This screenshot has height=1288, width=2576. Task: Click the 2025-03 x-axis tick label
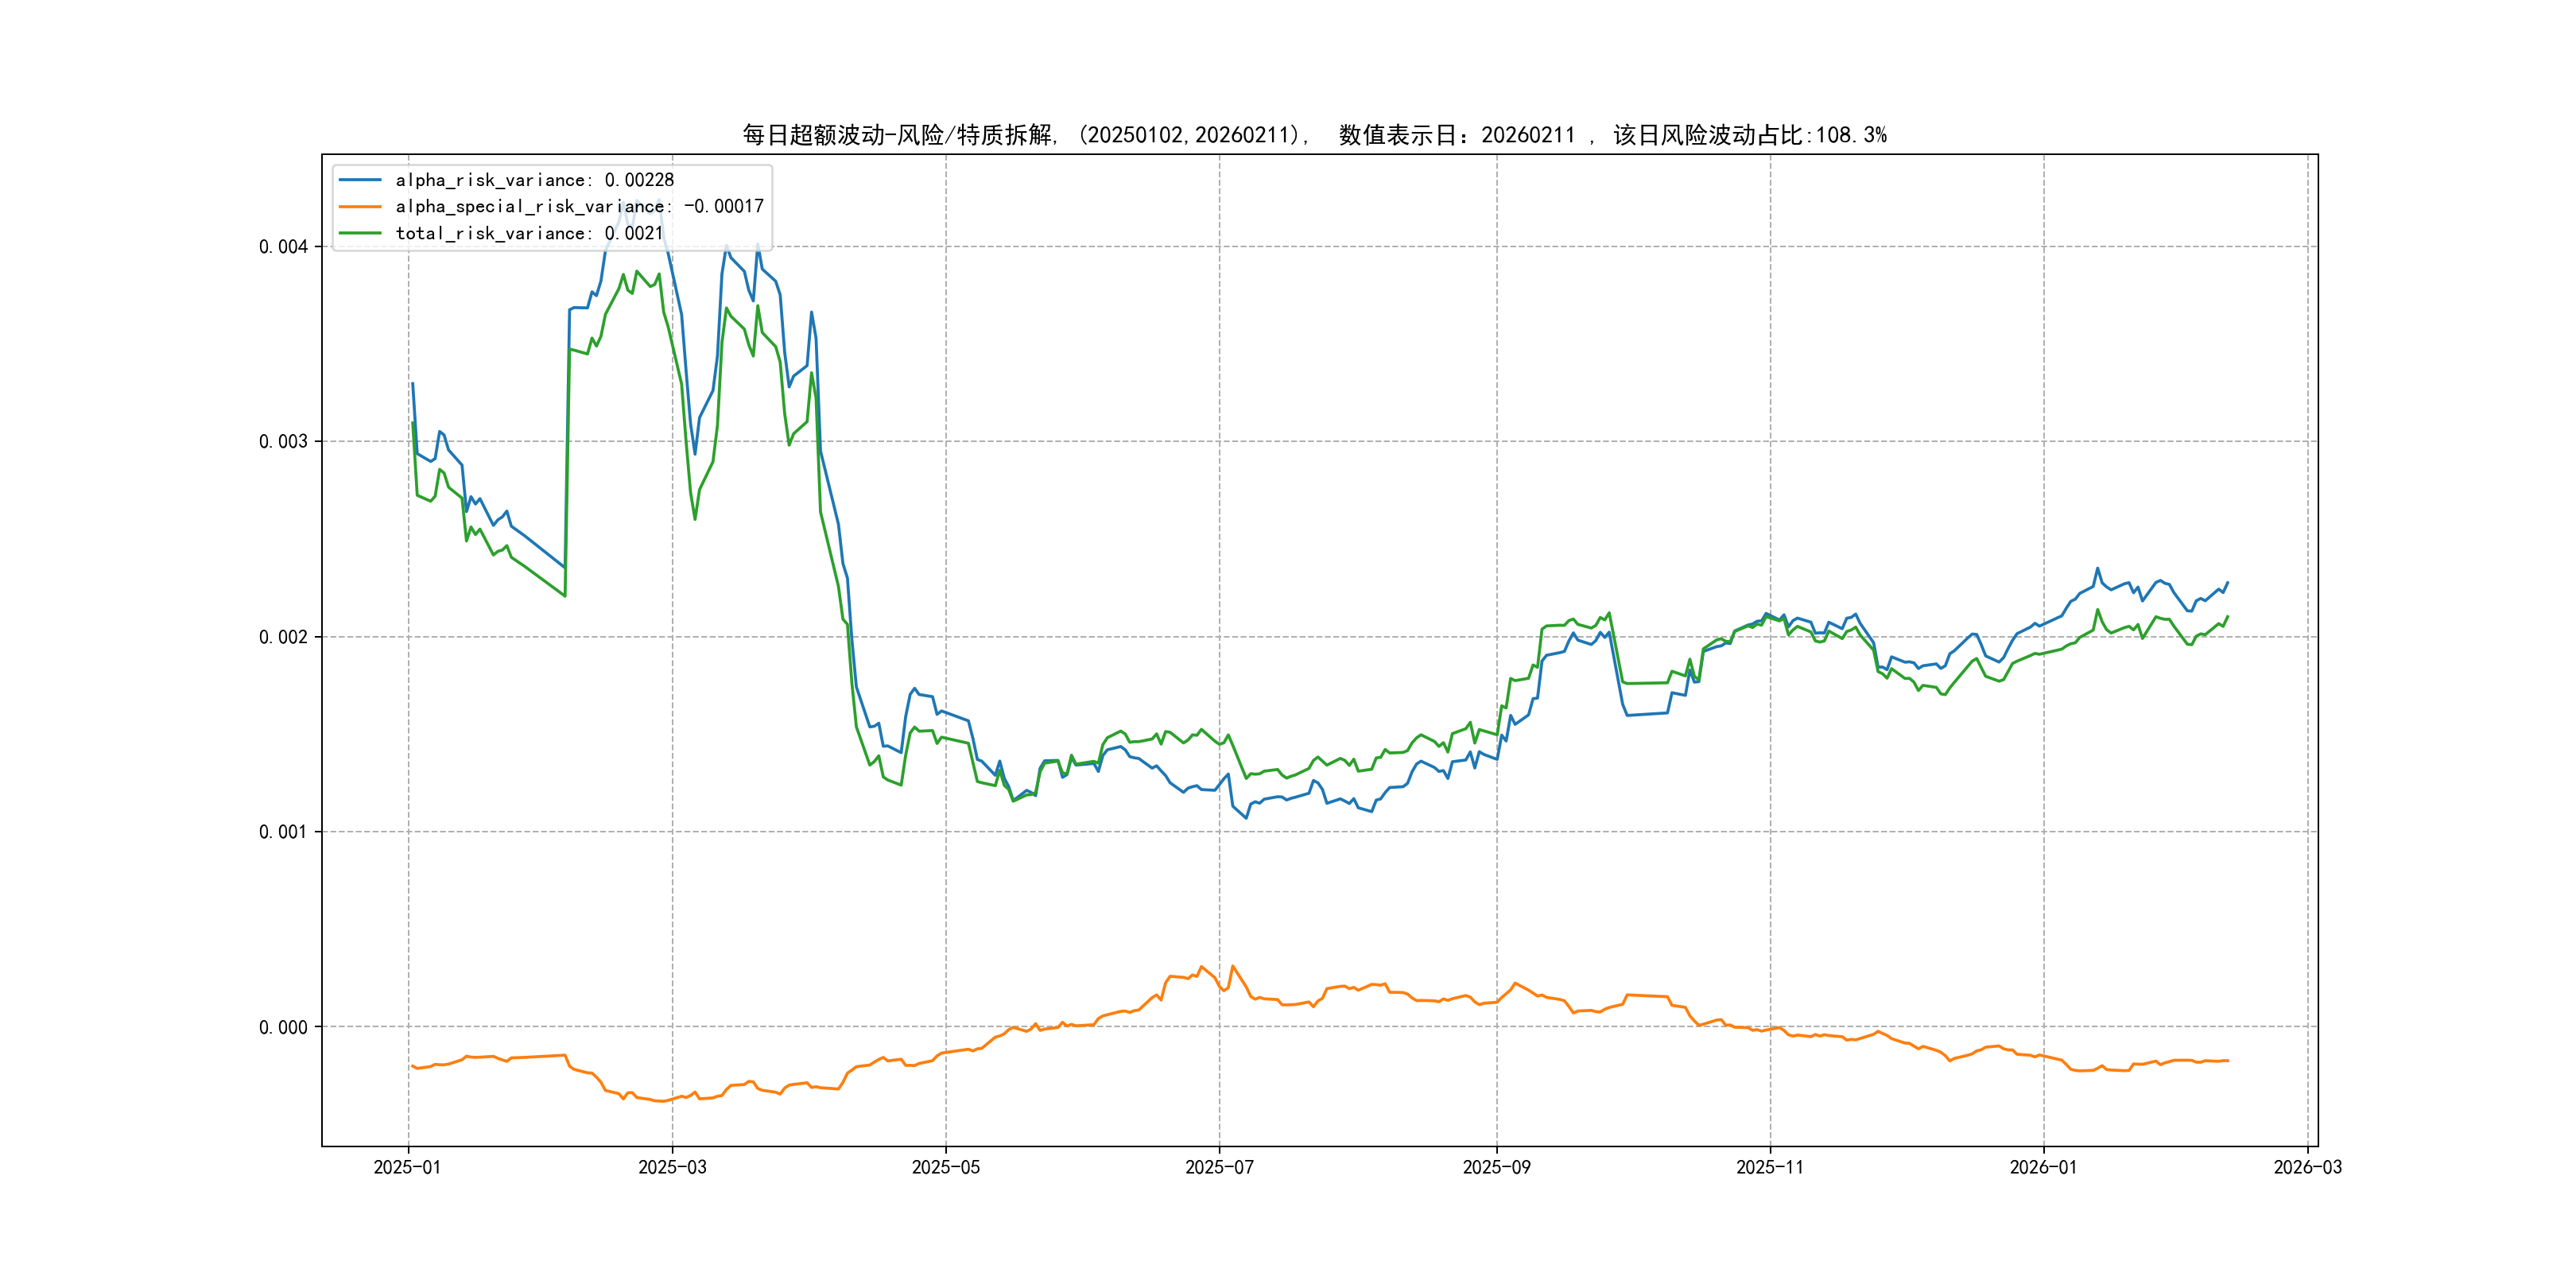coord(672,1167)
